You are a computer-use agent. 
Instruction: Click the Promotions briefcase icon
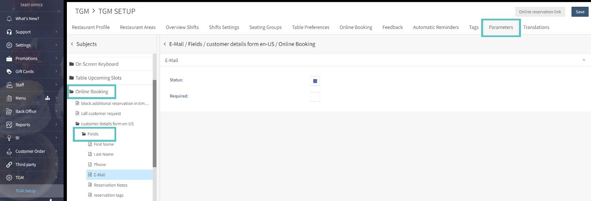[9, 59]
